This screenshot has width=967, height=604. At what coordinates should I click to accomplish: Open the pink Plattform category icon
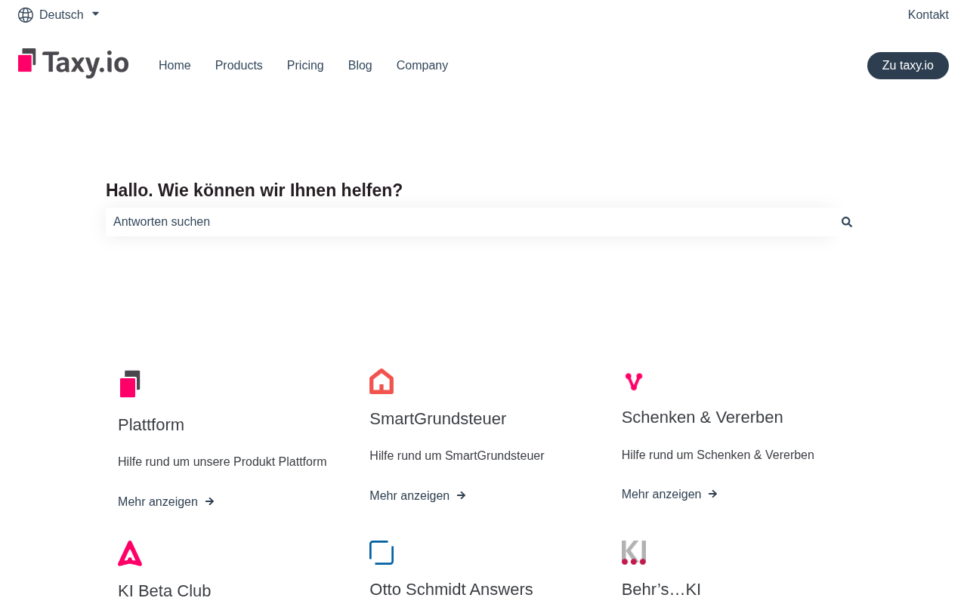pos(130,384)
